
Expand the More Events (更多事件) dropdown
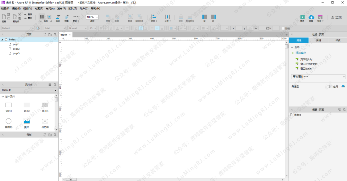coord(318,77)
